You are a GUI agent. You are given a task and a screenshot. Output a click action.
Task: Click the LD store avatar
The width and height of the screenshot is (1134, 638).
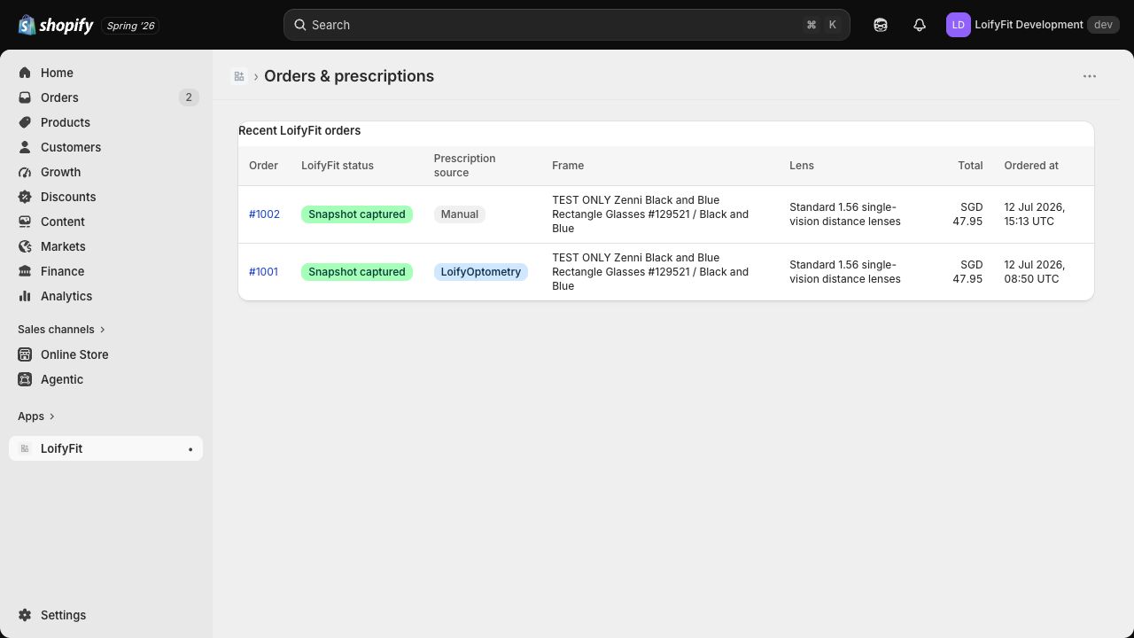click(x=959, y=25)
